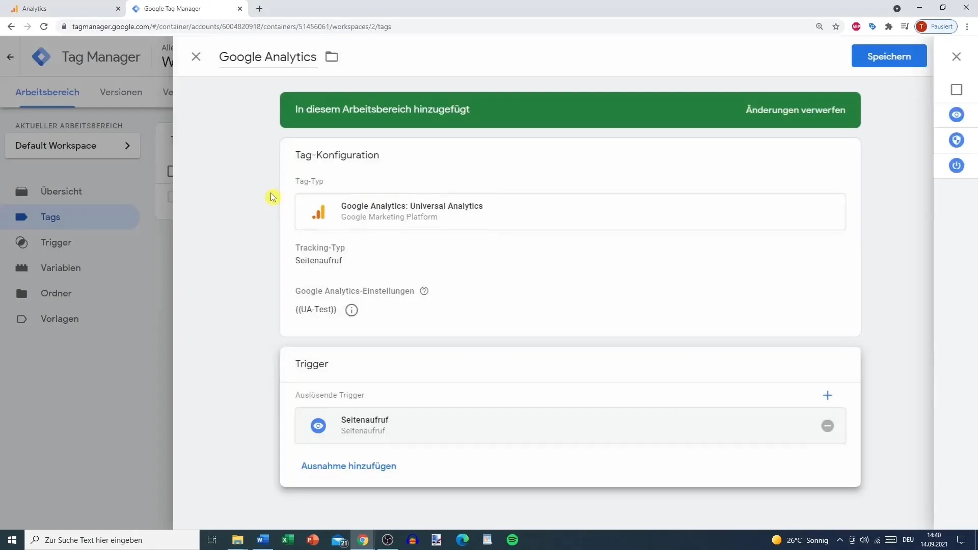Click the blue circular icon below the eye in the right panel
978x550 pixels.
coord(956,140)
